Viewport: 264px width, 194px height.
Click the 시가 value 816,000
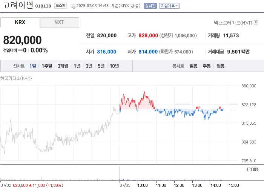pos(107,52)
